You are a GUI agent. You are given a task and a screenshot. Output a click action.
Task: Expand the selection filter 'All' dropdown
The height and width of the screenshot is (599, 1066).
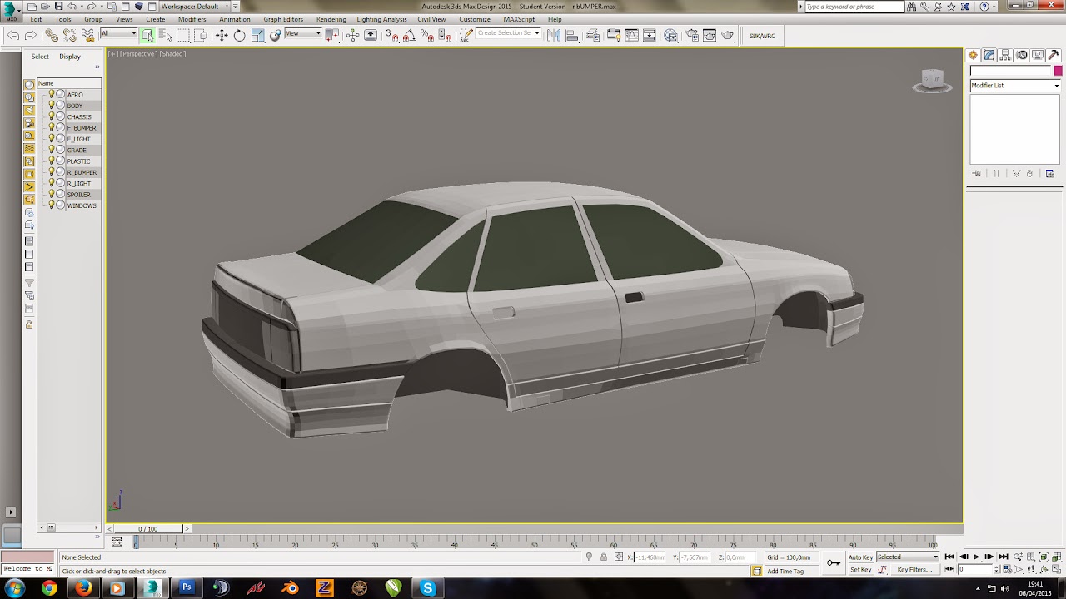pos(119,34)
